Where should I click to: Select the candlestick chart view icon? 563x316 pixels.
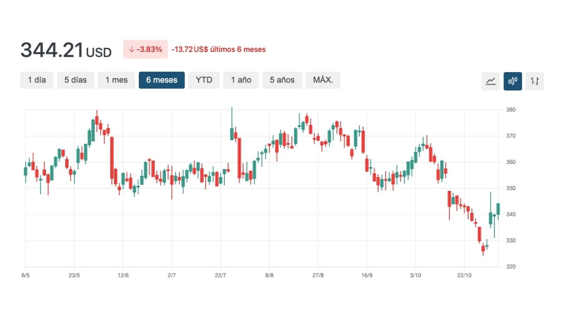pos(512,80)
